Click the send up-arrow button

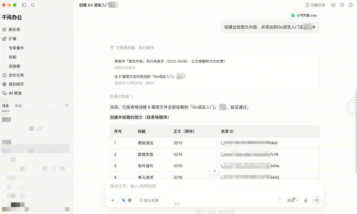[x=316, y=200]
